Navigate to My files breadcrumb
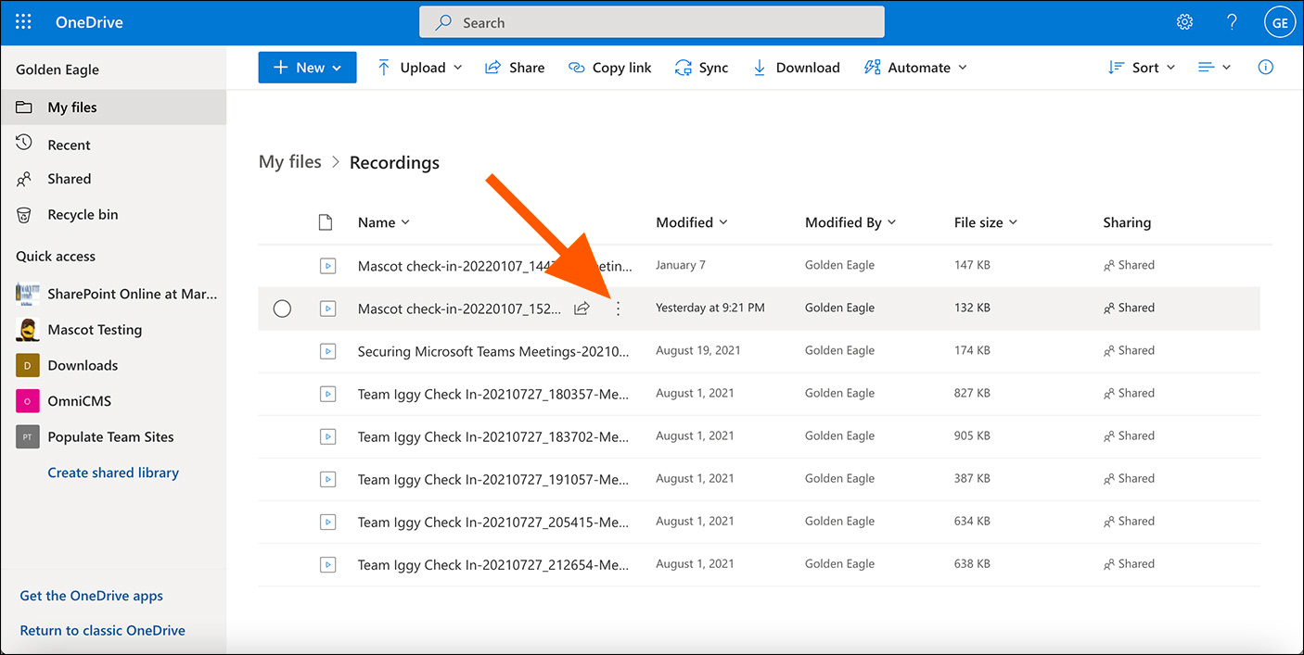 coord(289,162)
